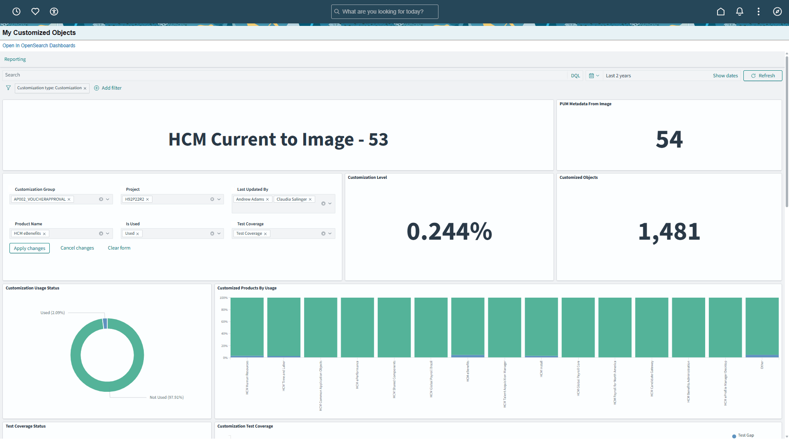Click the HCM Install bar
This screenshot has width=789, height=444.
541,327
